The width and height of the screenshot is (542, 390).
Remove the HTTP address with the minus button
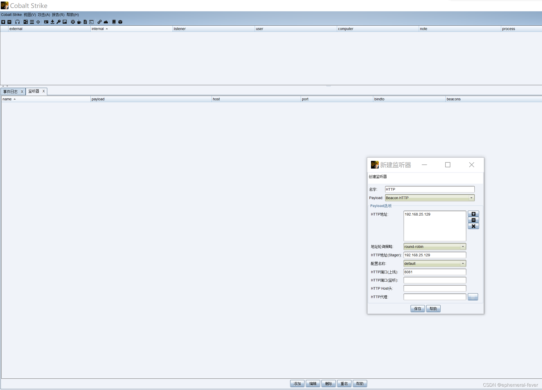pyautogui.click(x=473, y=220)
